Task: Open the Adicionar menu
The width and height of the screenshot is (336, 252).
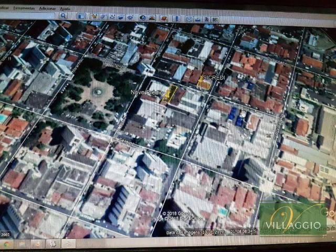Action: point(47,8)
